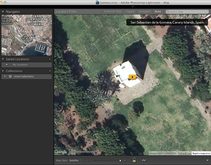Click the Navigator panel title
This screenshot has width=211, height=165.
(x=13, y=12)
